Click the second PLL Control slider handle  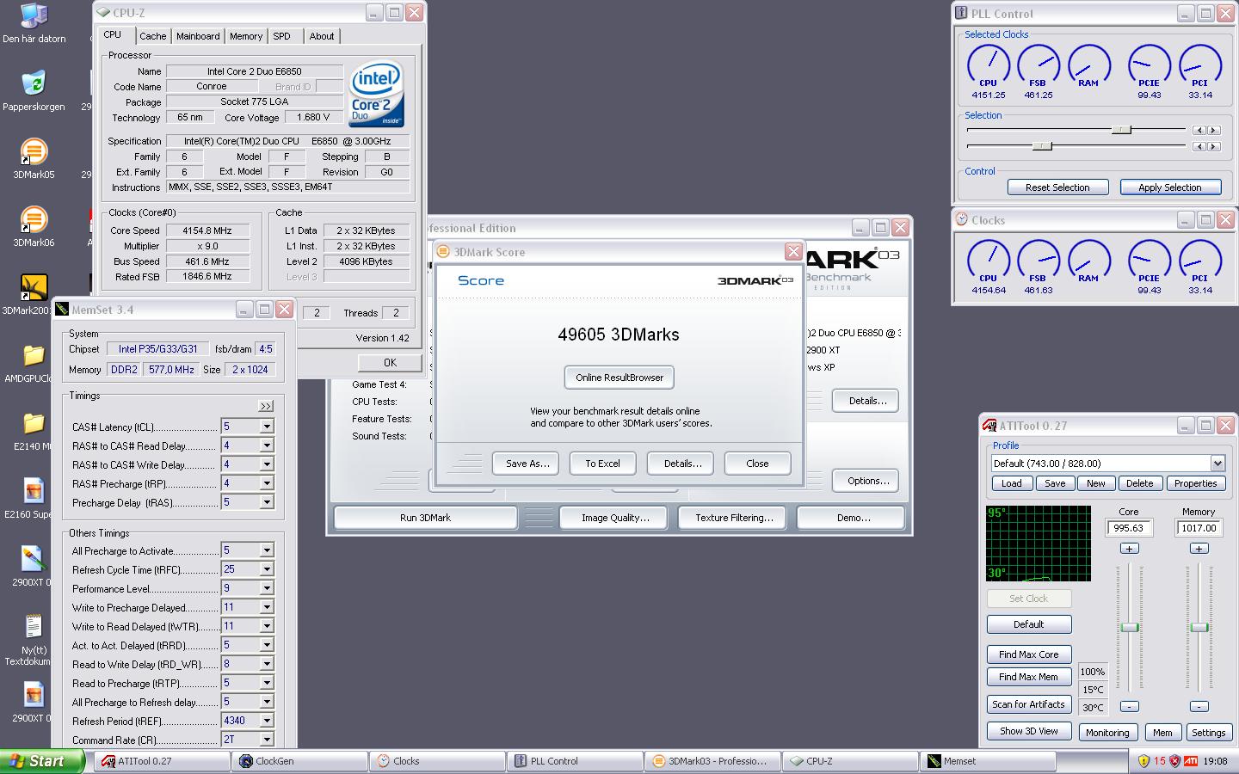[x=1042, y=146]
